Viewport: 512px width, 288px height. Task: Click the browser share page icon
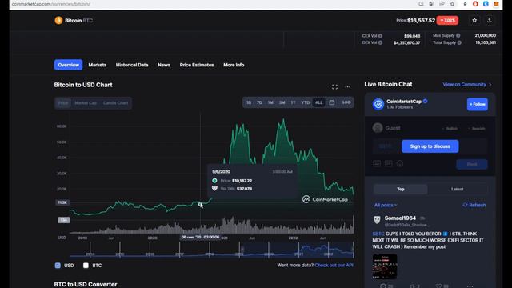[442, 4]
